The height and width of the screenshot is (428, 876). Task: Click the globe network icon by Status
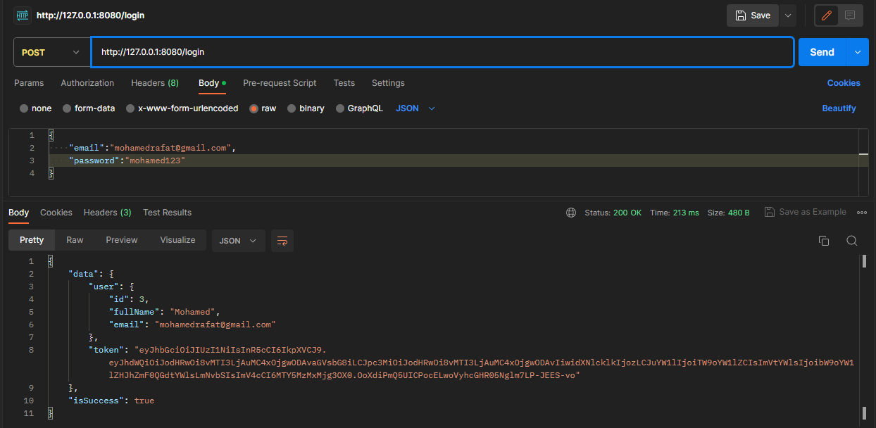click(x=570, y=212)
